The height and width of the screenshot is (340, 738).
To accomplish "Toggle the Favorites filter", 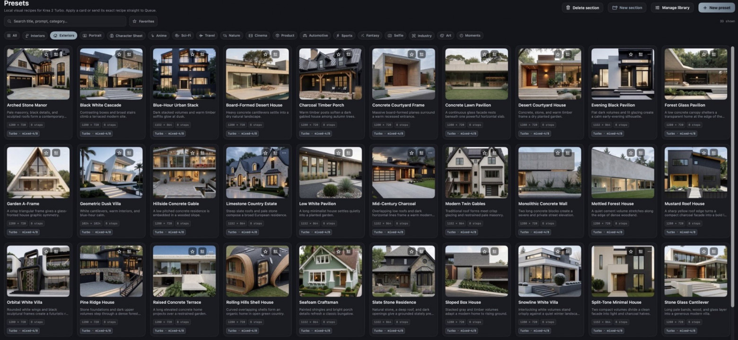I will click(143, 21).
